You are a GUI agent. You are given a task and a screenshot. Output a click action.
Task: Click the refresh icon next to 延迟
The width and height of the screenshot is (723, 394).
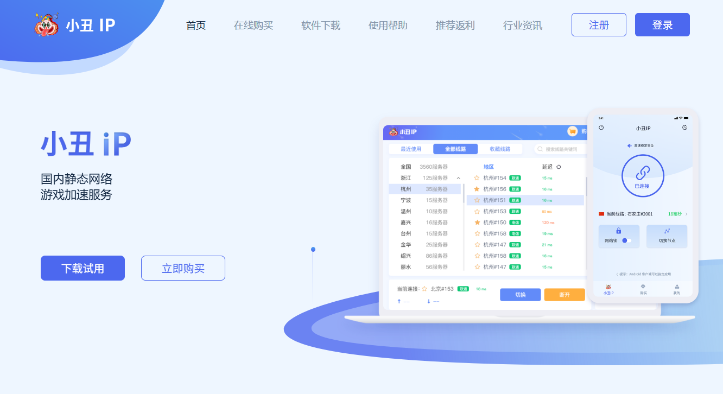(559, 167)
